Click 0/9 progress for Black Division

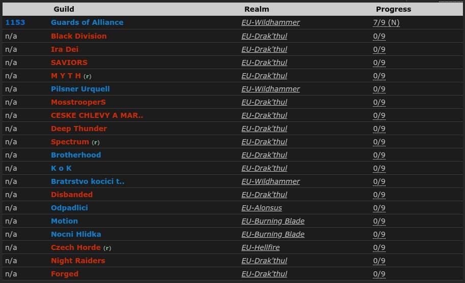point(380,36)
